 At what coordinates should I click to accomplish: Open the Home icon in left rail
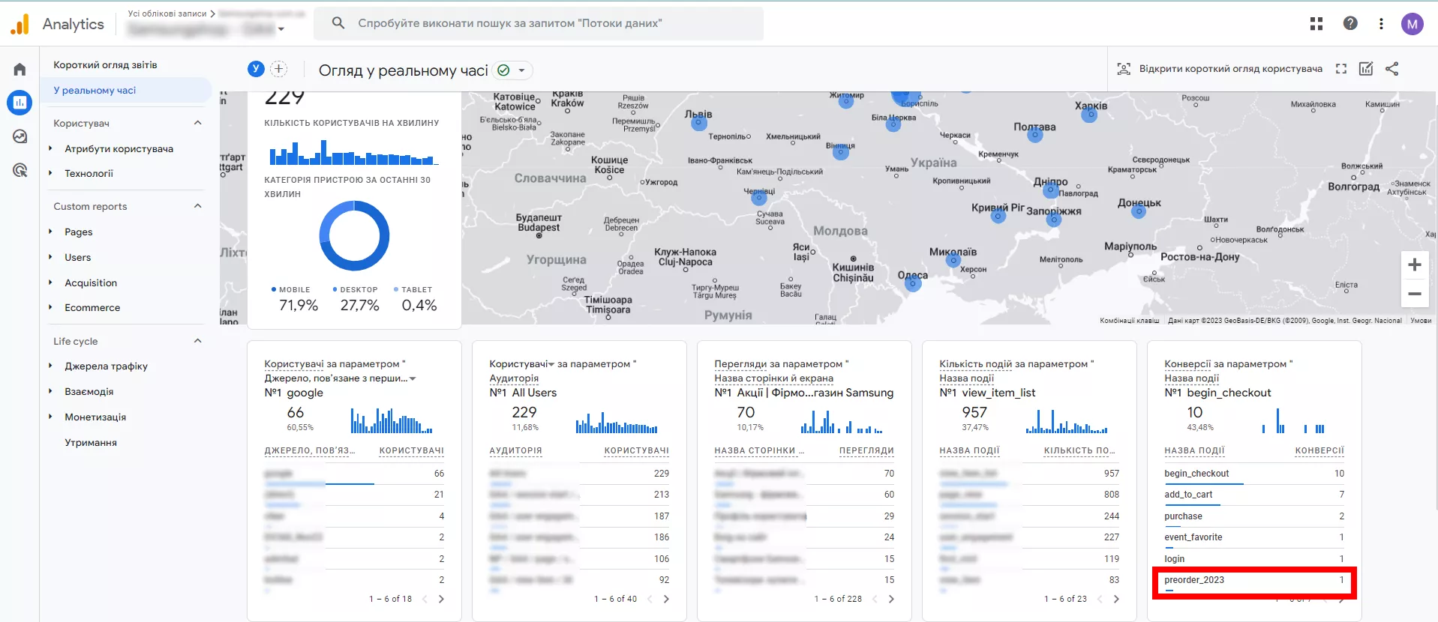pos(20,69)
